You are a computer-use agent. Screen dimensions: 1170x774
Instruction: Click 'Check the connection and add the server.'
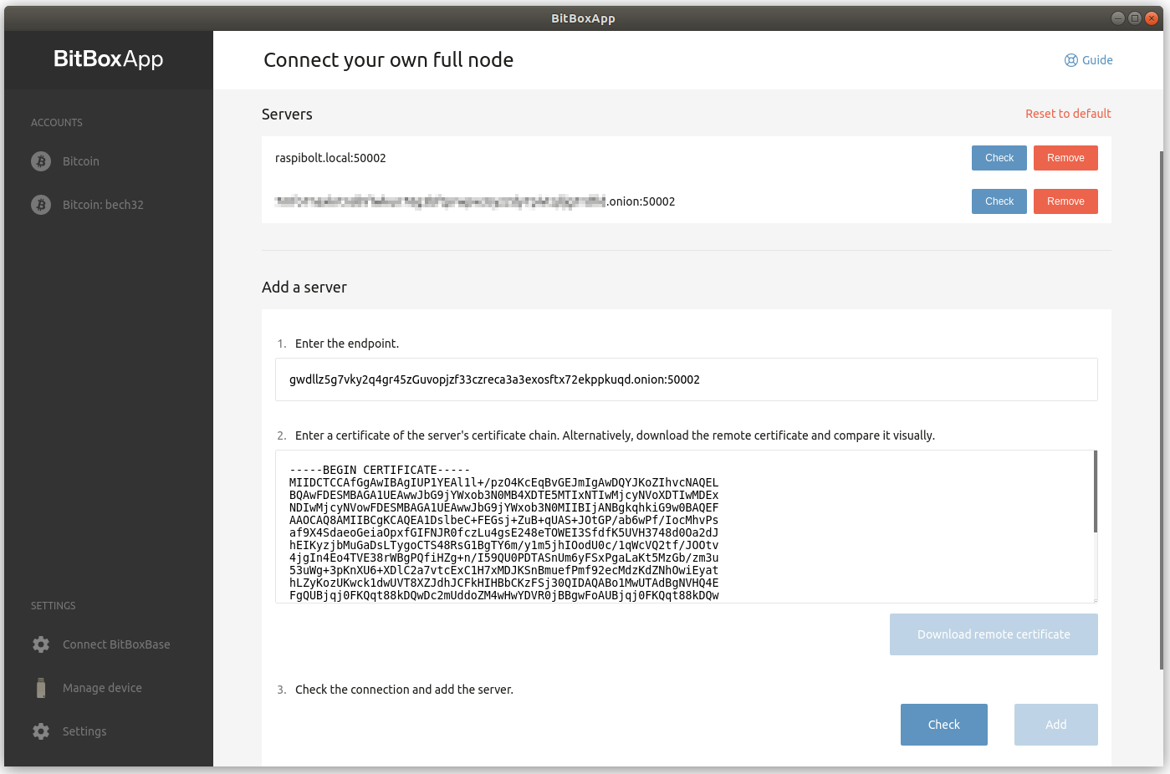click(404, 690)
